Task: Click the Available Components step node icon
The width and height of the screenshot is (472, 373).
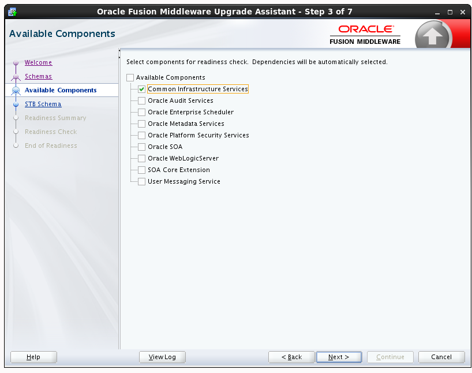Action: 16,91
